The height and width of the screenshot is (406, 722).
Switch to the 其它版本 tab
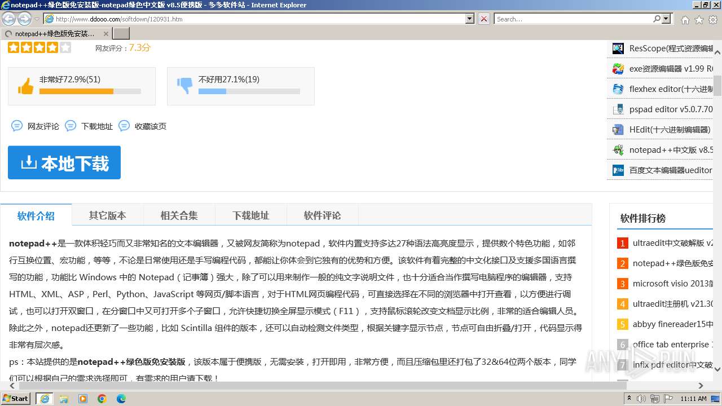pos(107,215)
